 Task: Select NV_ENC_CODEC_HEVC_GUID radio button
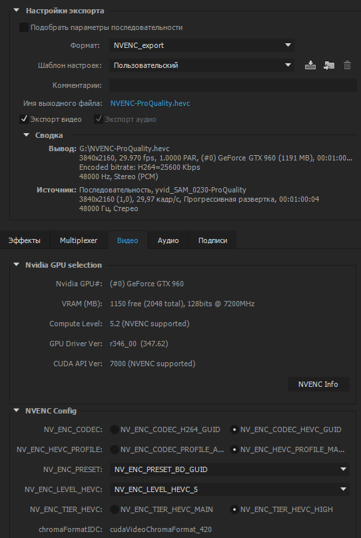tap(234, 429)
